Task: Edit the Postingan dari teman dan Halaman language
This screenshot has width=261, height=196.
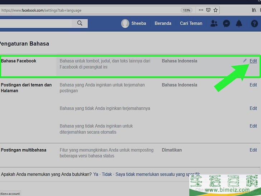Action: 253,85
